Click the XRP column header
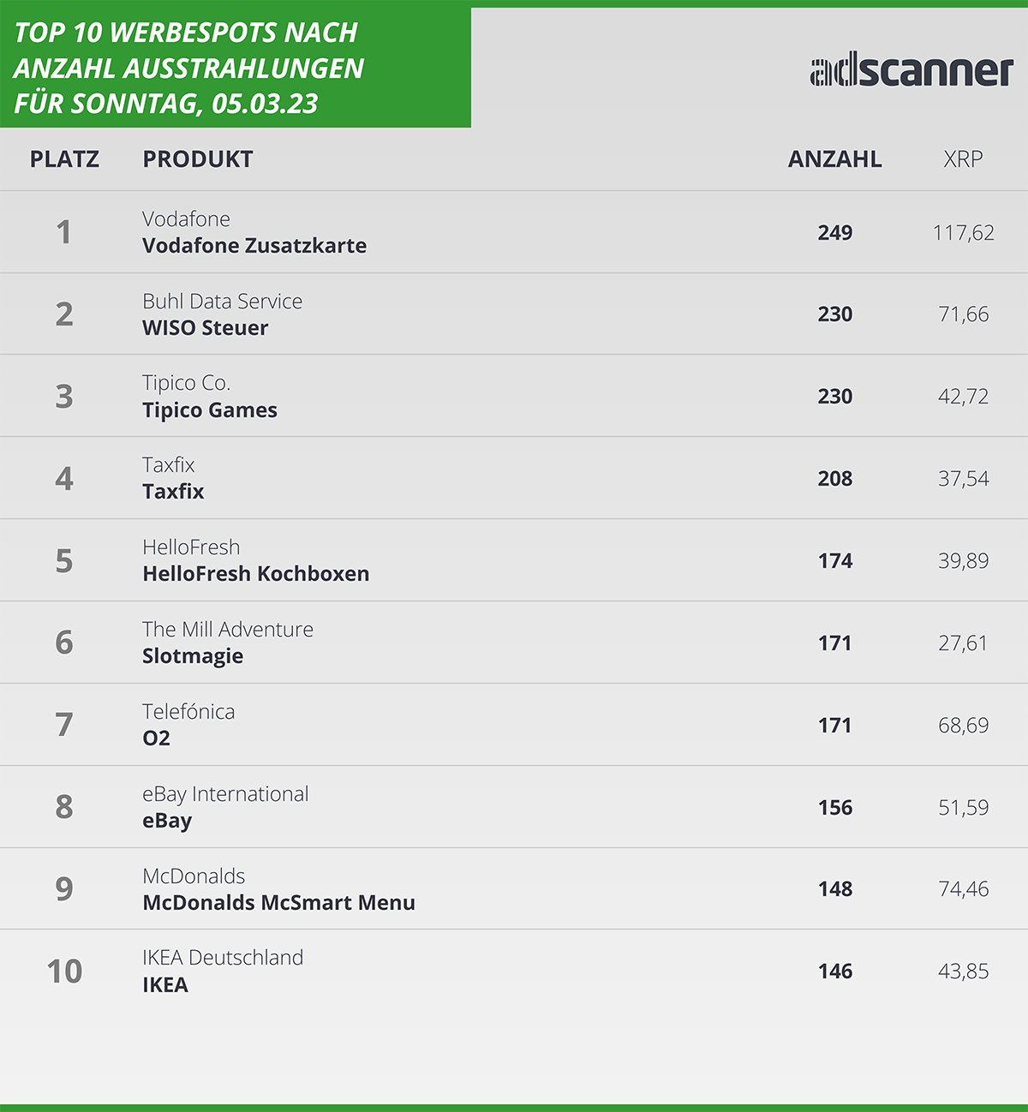The width and height of the screenshot is (1028, 1112). pyautogui.click(x=963, y=159)
